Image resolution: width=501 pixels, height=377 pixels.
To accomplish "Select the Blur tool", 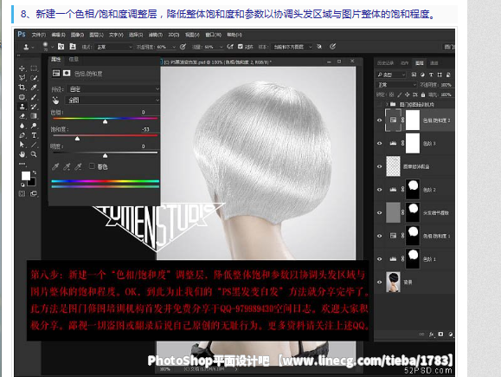I will [22, 126].
